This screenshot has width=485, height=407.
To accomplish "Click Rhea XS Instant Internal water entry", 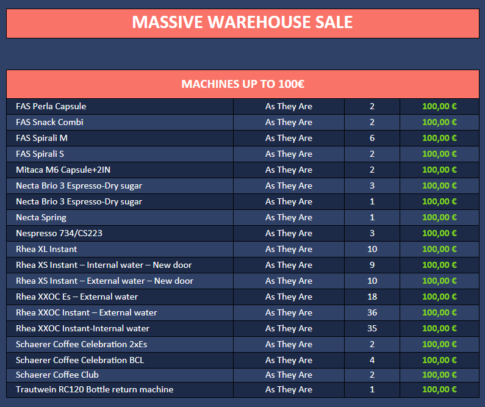I will coord(104,265).
